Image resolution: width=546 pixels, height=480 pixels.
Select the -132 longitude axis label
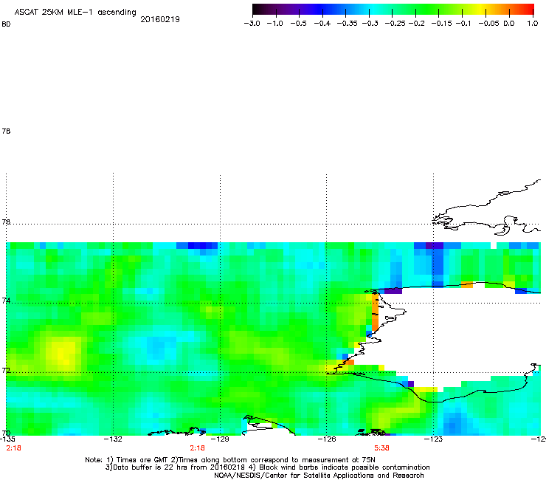(113, 439)
